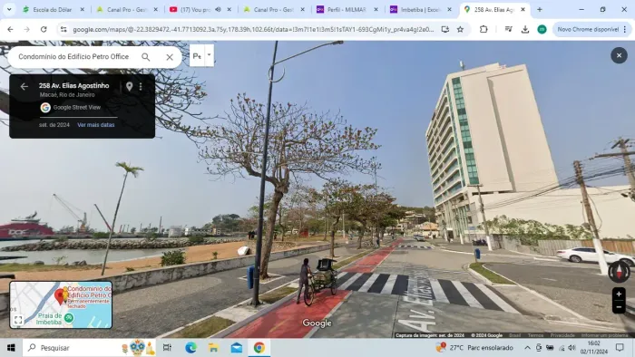This screenshot has width=635, height=357.
Task: Show hidden system tray icons
Action: (x=527, y=348)
